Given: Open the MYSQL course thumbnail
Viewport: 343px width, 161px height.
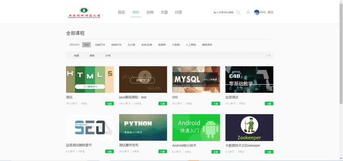Looking at the screenshot, I should point(196,79).
